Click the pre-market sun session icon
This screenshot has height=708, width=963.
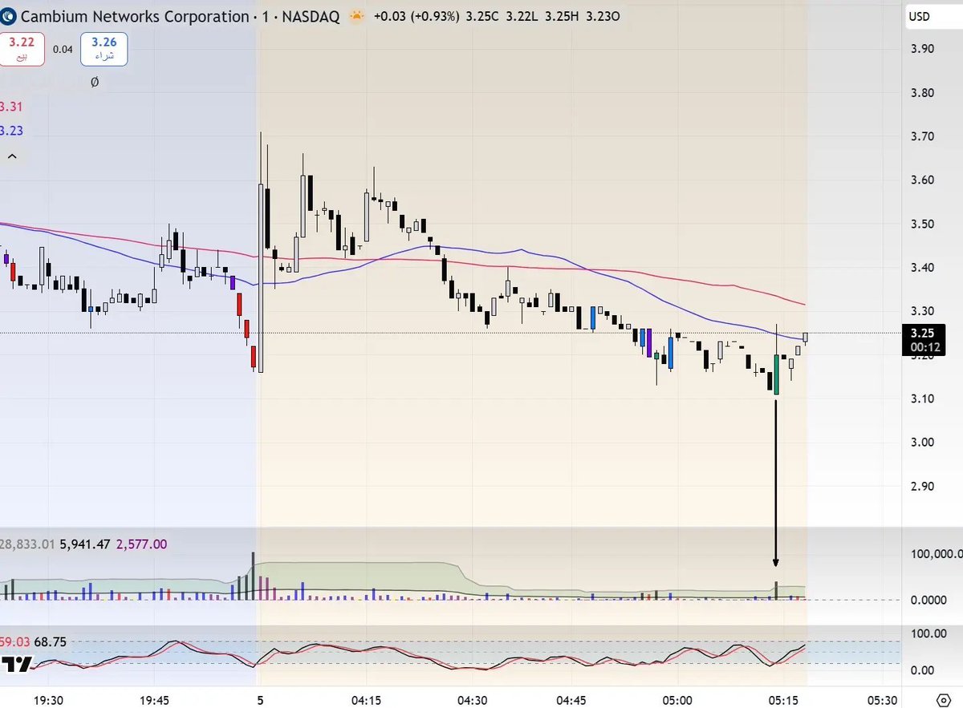click(356, 17)
